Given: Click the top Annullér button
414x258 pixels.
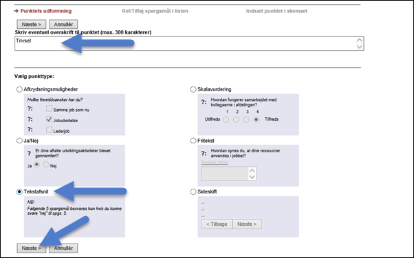Looking at the screenshot, I should coord(63,24).
